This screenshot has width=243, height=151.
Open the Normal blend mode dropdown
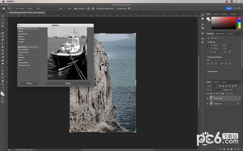click(x=215, y=90)
